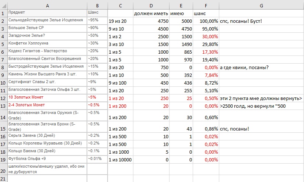Screen dimensions: 304x182
Task: Click column D header
Action: (151, 5)
